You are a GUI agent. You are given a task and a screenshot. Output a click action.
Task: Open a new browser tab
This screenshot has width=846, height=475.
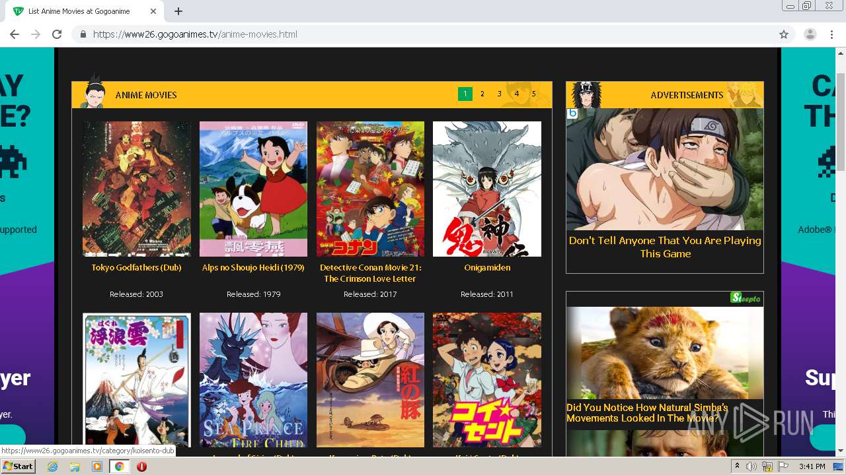coord(178,11)
